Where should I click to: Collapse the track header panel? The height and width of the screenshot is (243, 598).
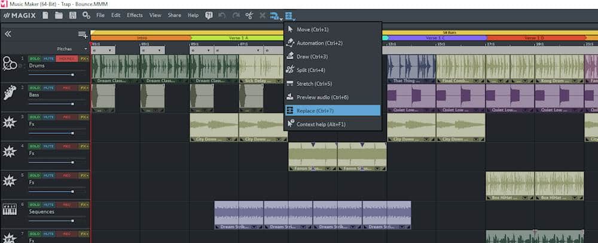[8, 34]
